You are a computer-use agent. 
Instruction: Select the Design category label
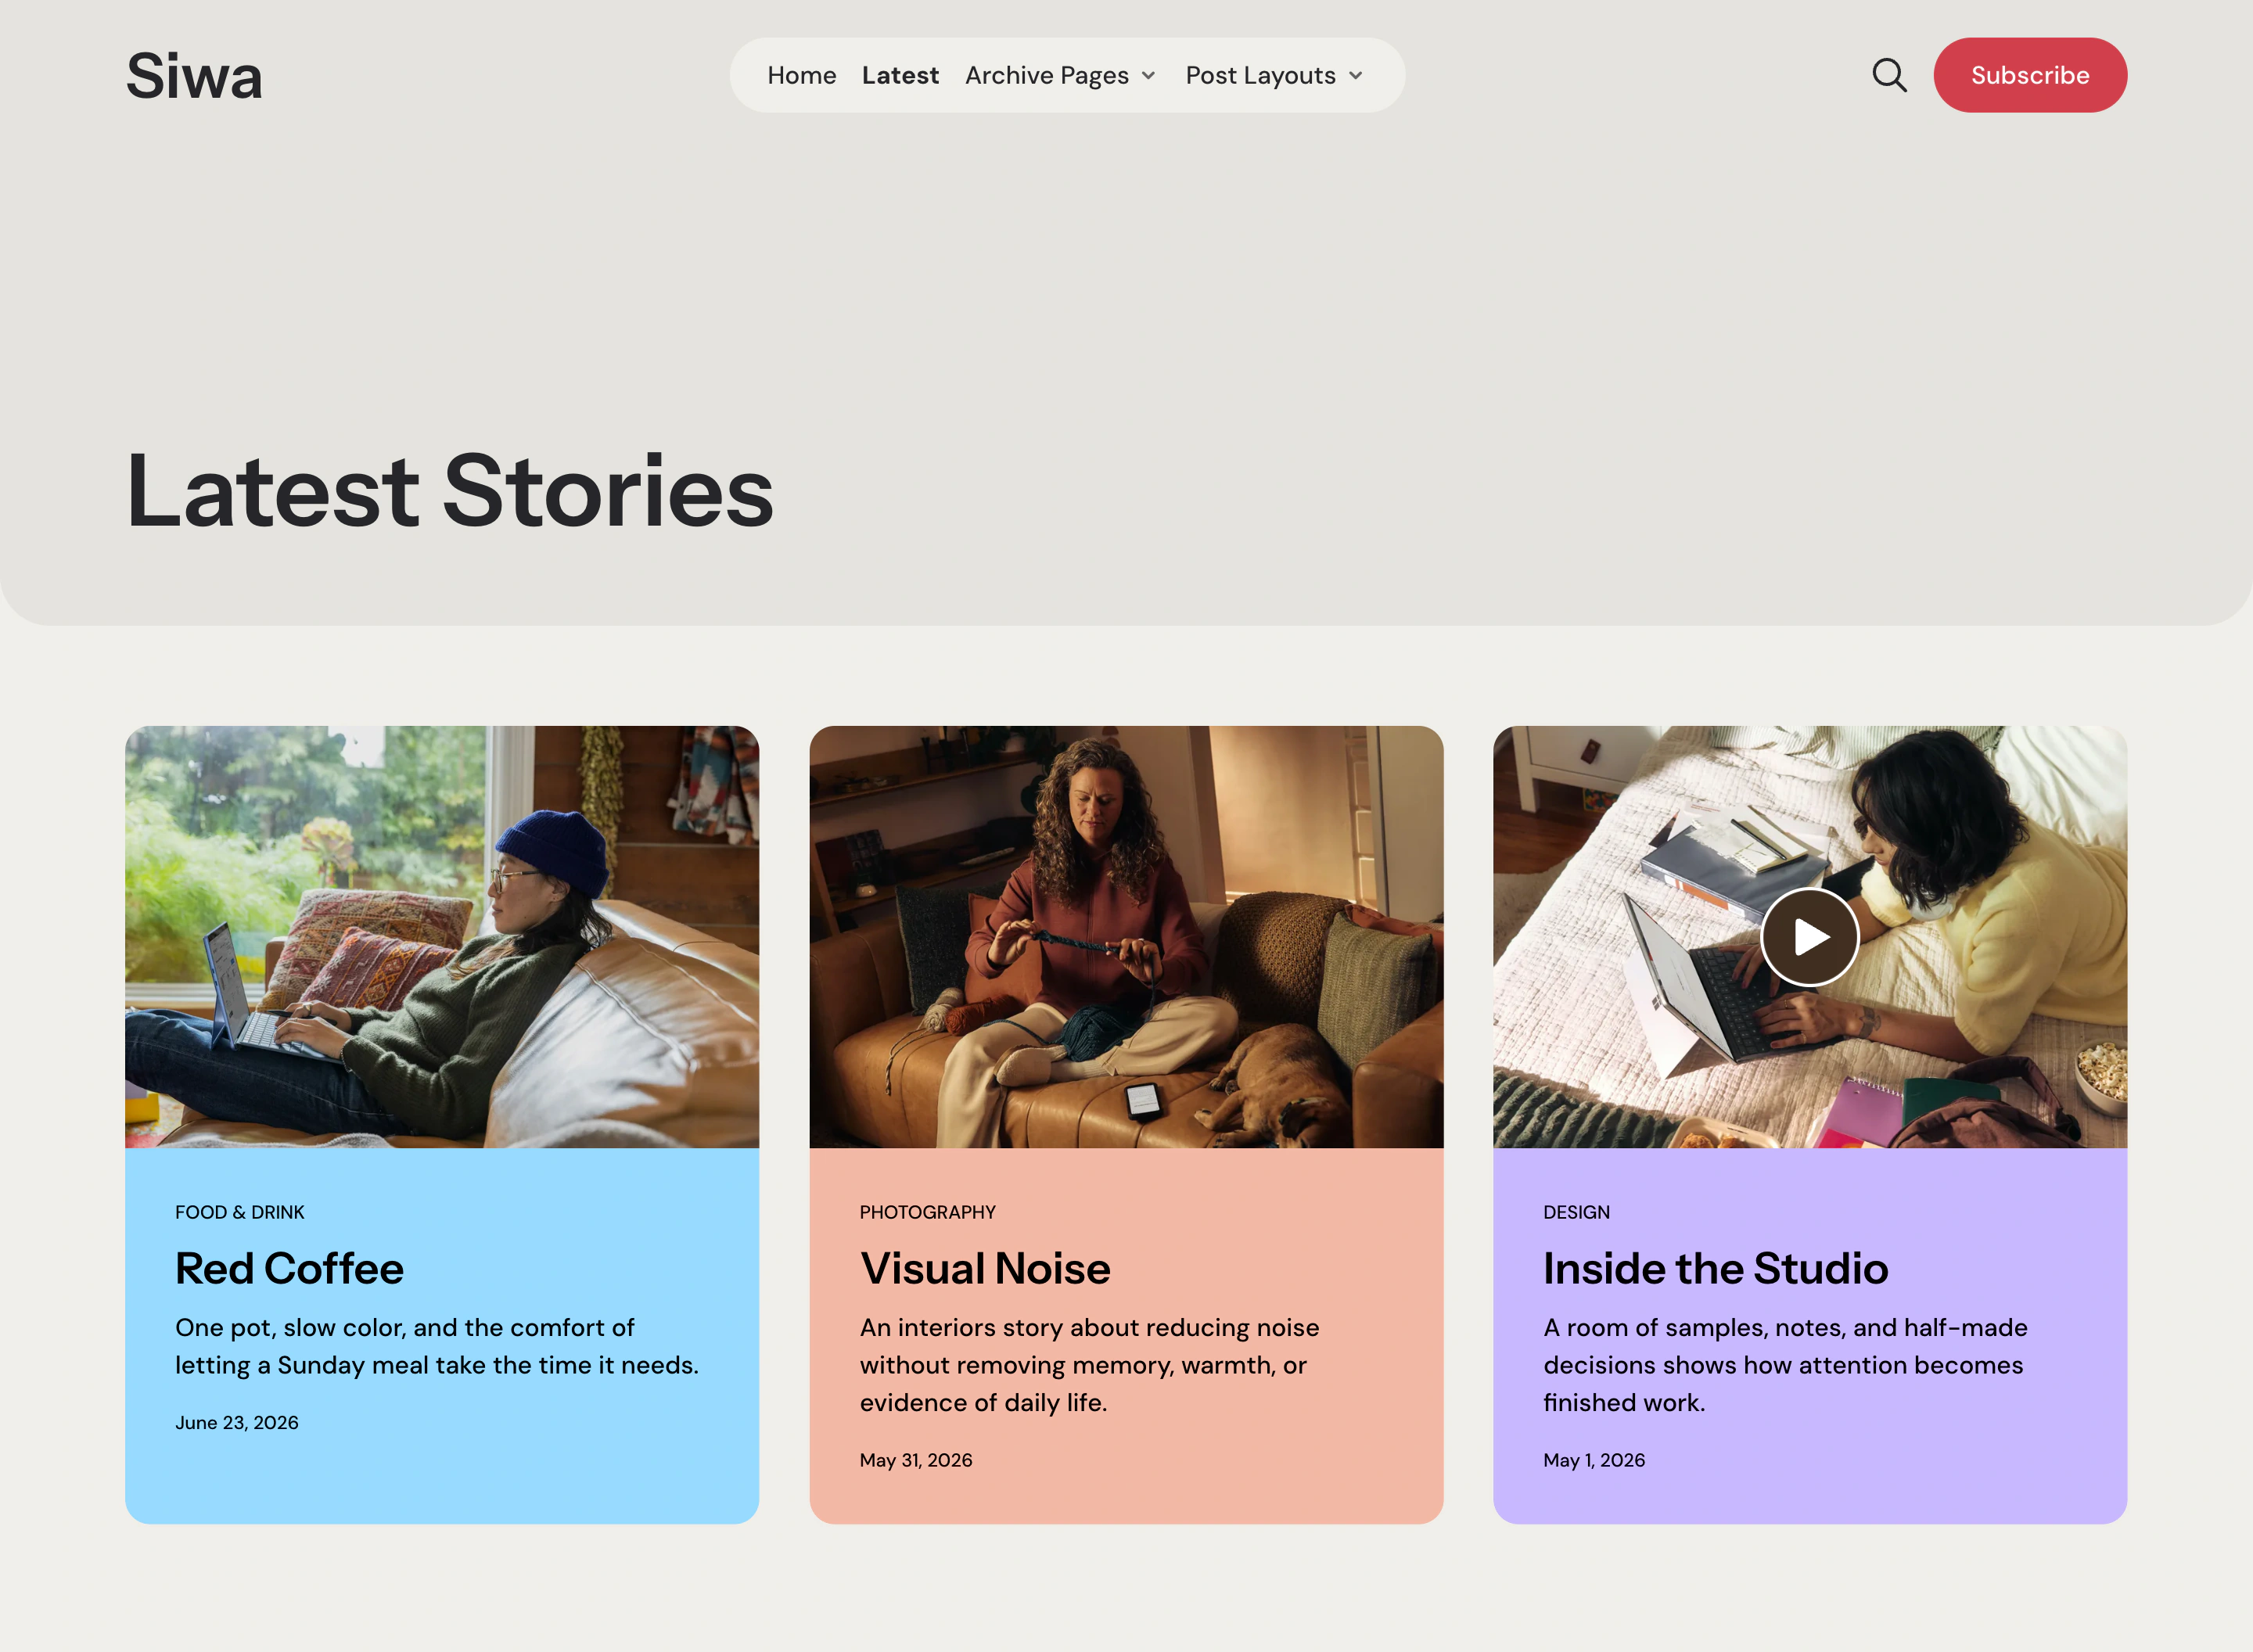[1576, 1212]
